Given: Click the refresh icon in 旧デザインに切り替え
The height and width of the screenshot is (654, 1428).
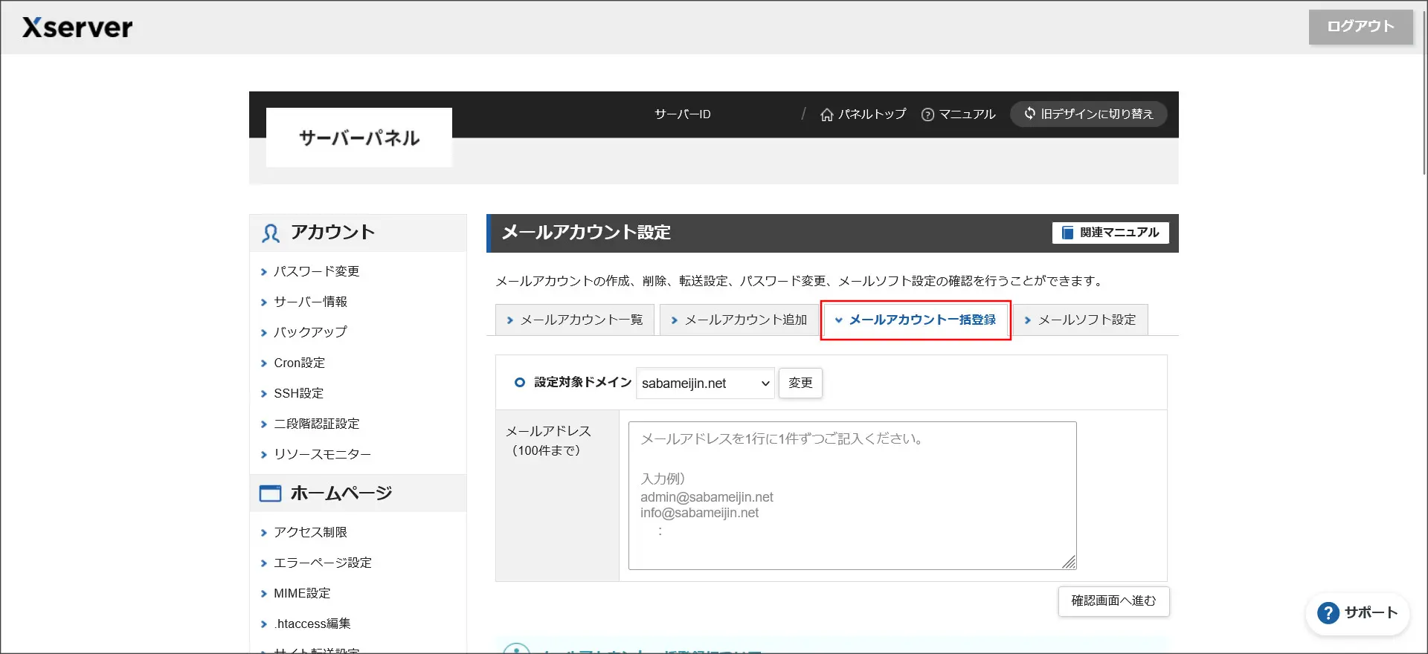Looking at the screenshot, I should click(x=1029, y=113).
